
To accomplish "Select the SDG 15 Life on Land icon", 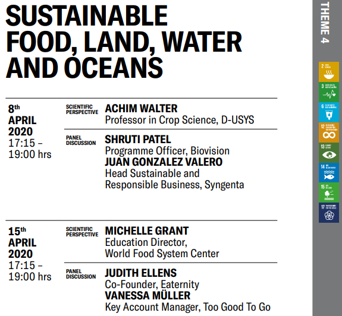I will 329,192.
